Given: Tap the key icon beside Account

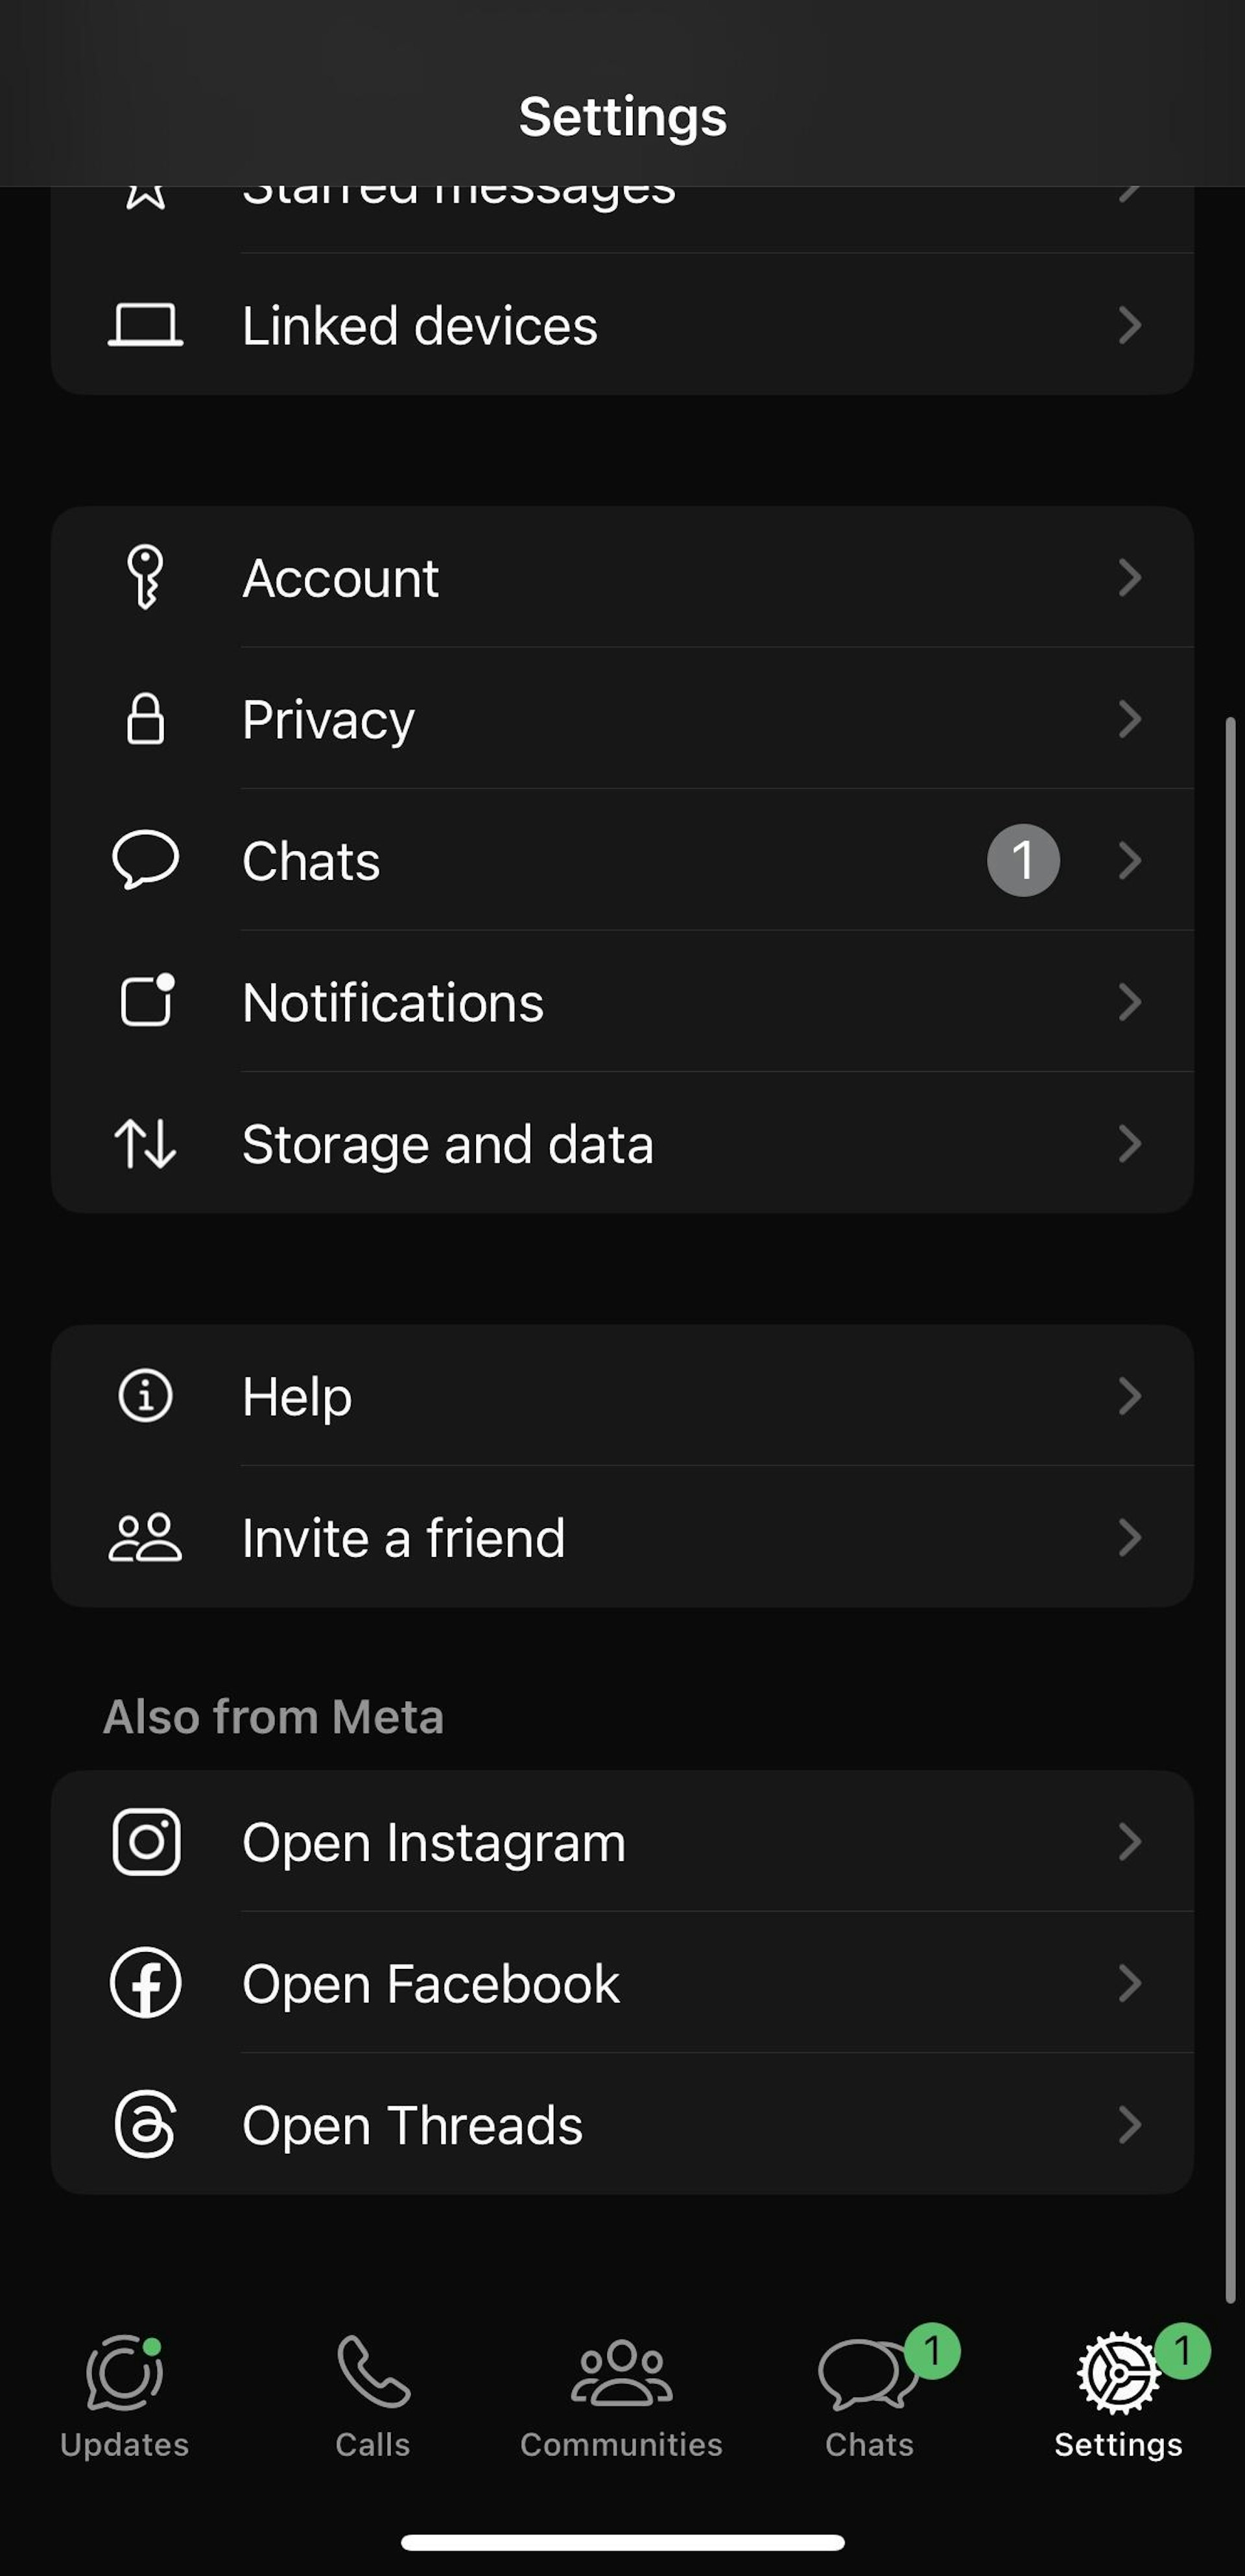Looking at the screenshot, I should (x=145, y=577).
